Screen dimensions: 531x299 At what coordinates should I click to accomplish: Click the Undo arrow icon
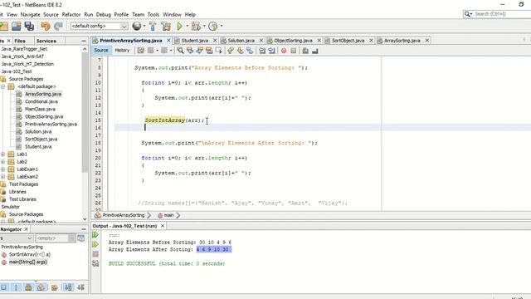tap(46, 26)
